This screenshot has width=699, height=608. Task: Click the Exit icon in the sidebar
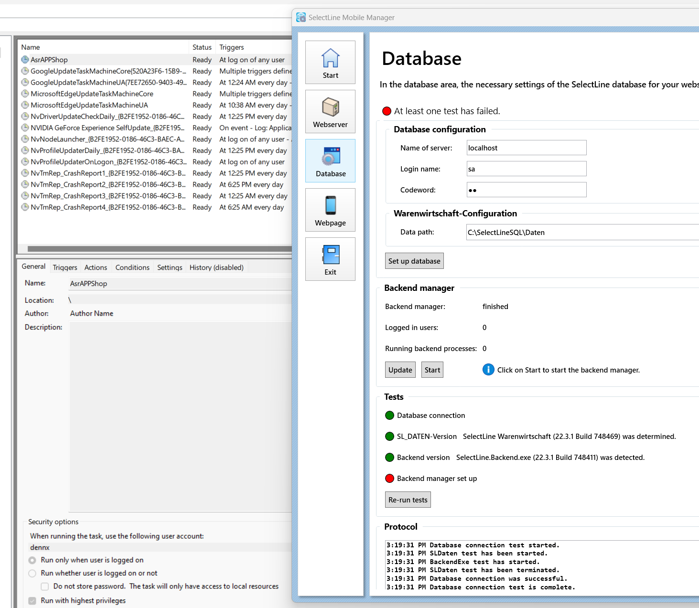click(330, 259)
